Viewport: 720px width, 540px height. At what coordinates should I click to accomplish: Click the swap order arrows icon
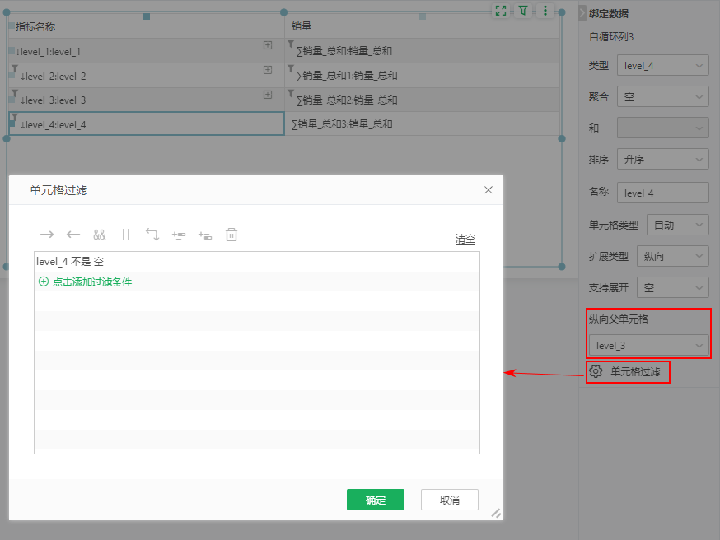coord(152,235)
